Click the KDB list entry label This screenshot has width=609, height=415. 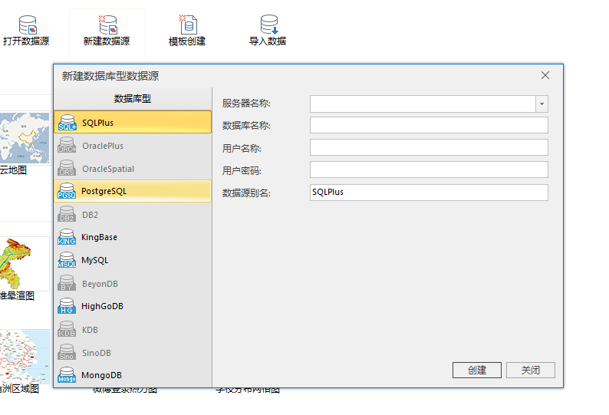90,330
